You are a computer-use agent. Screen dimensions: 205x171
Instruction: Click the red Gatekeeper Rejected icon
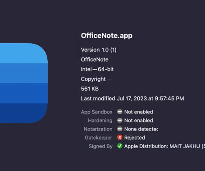click(x=120, y=138)
